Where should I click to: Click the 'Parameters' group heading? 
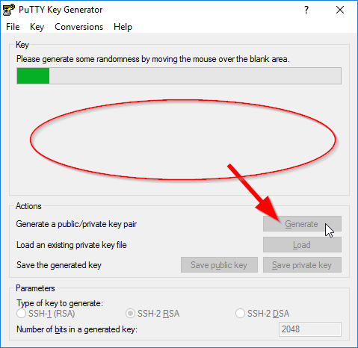click(35, 288)
